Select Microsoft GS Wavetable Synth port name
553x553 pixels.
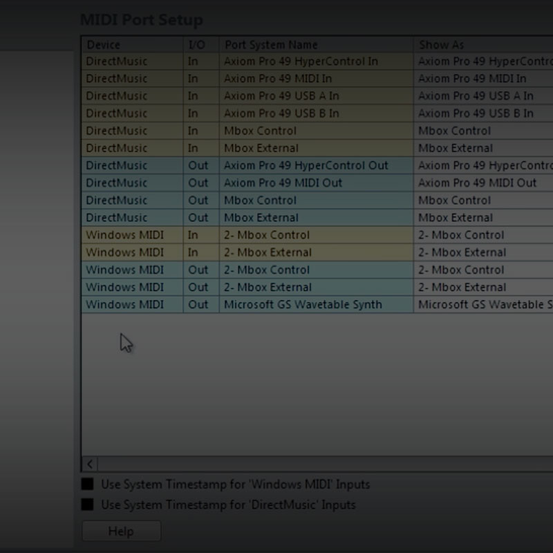[x=317, y=304]
